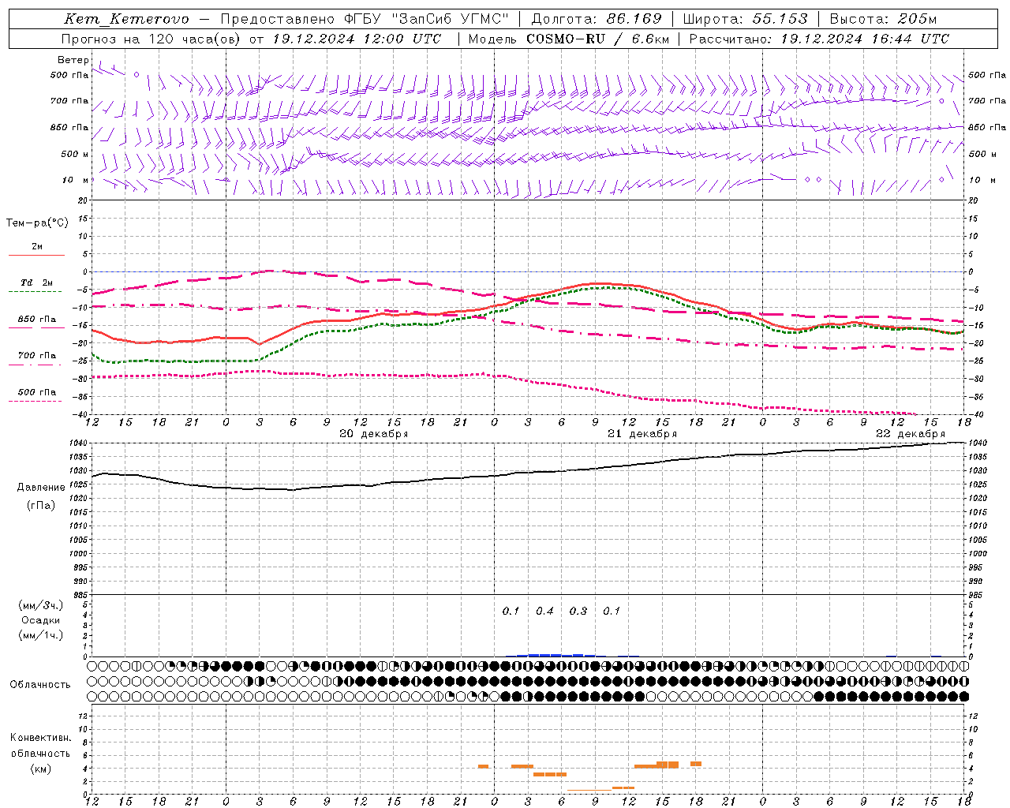Image resolution: width=1010 pixels, height=808 pixels.
Task: Click the 'Широта: 55.153' latitude value
Action: point(745,19)
